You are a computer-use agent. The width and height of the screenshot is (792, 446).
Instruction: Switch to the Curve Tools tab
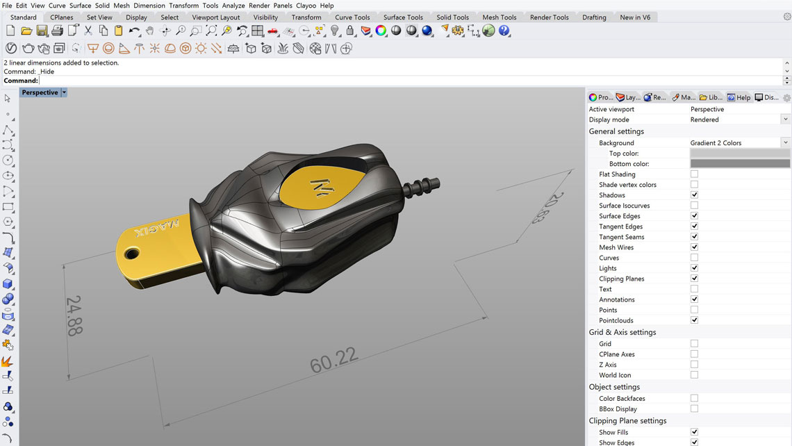(352, 17)
